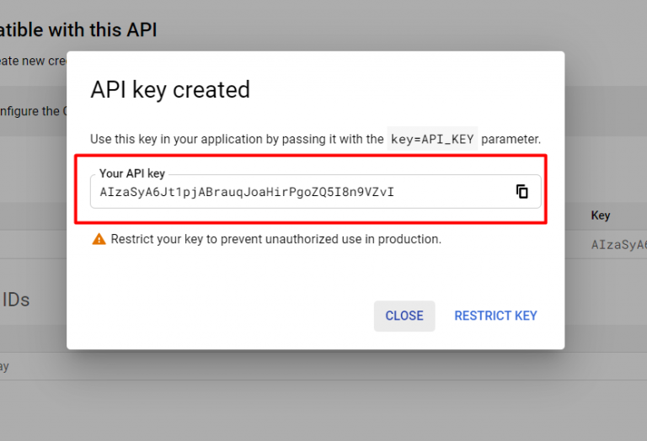This screenshot has width=647, height=441.
Task: Click the 'Your API key' field label
Action: pyautogui.click(x=132, y=173)
